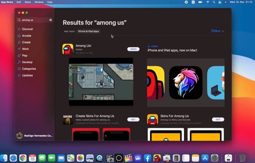The width and height of the screenshot is (255, 163).
Task: Open Spotlight search in menu bar
Action: coord(214,2)
